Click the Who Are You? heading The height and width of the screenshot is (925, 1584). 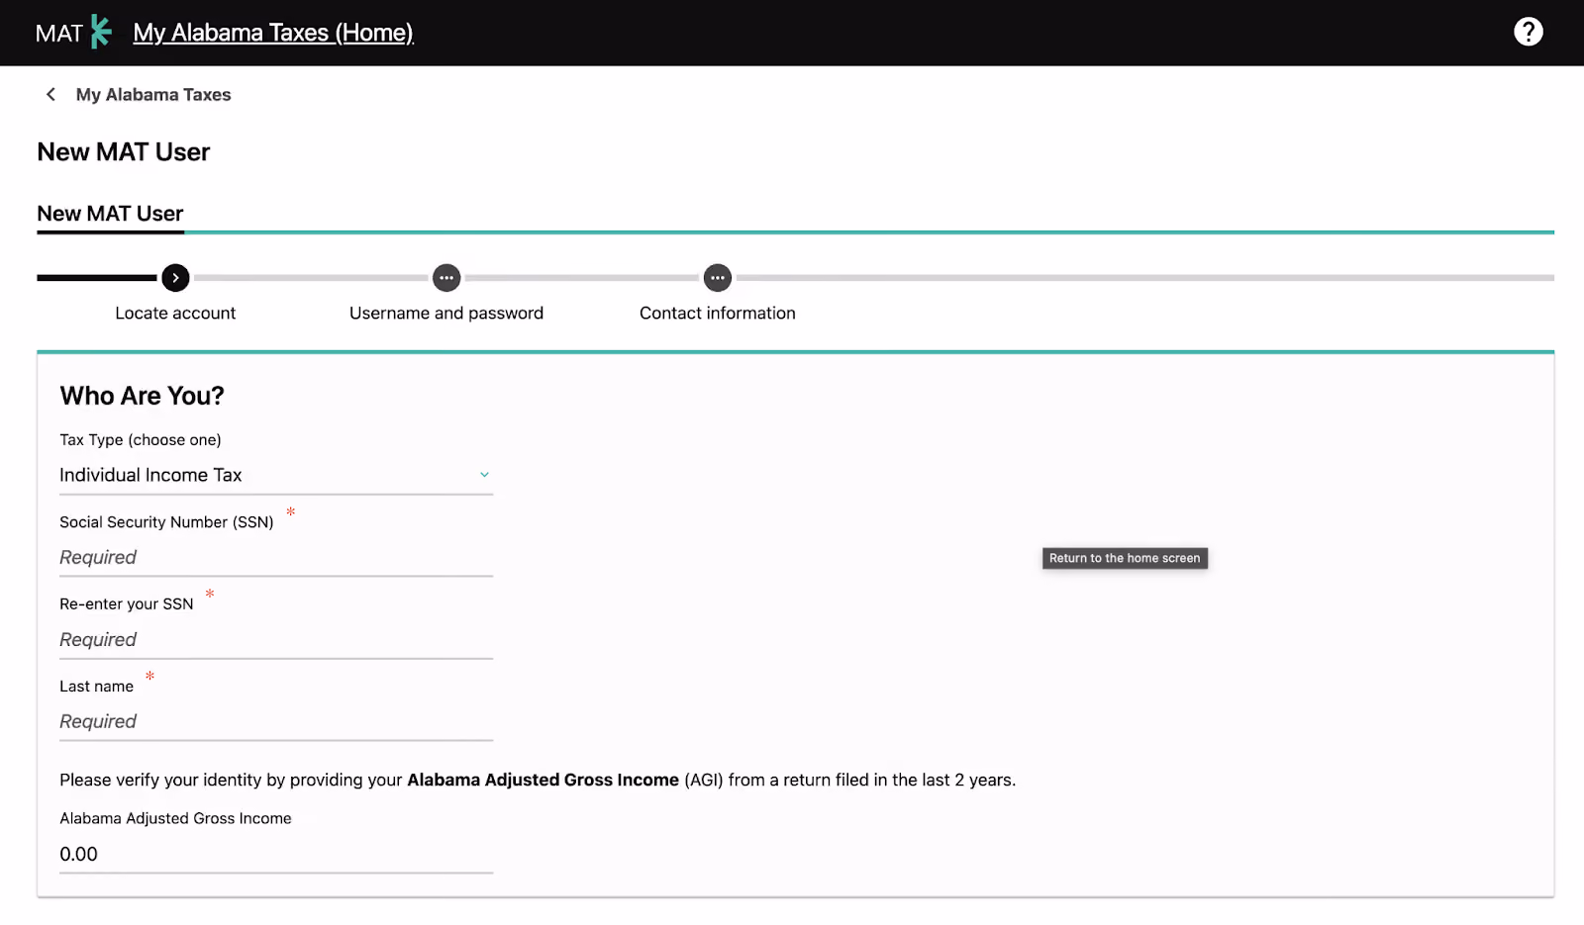click(x=142, y=396)
